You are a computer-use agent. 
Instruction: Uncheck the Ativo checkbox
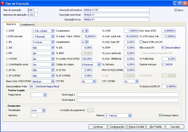point(176,10)
